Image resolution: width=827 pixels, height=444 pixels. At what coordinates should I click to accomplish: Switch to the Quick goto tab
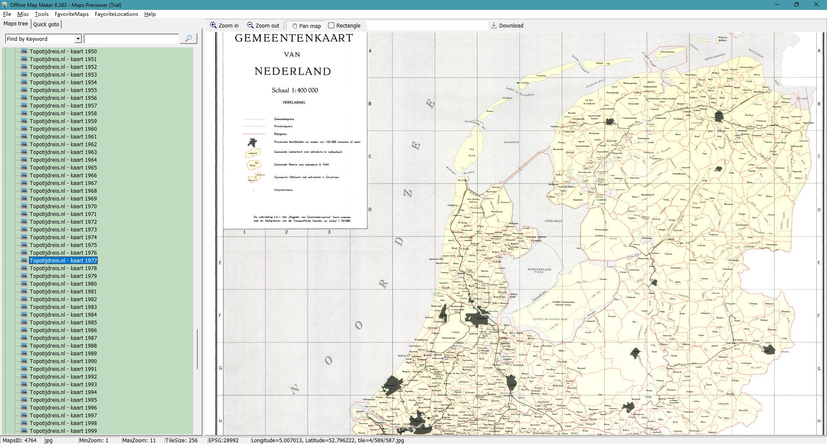46,25
